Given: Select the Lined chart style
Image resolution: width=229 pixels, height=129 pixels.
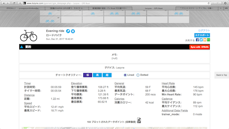Looking at the screenshot, I should click(x=125, y=75).
